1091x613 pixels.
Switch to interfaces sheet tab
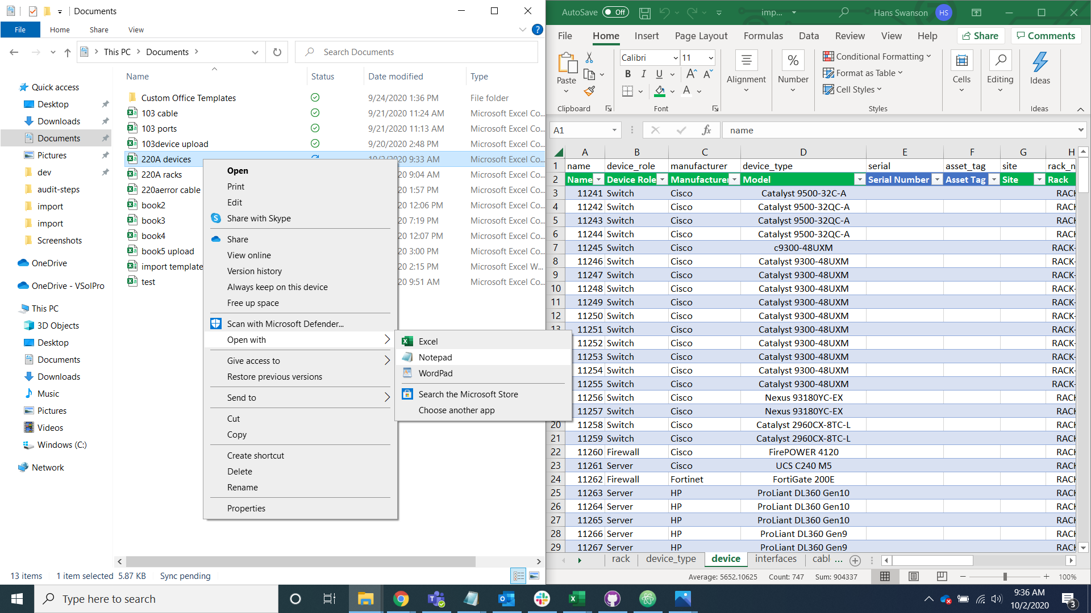click(x=776, y=559)
